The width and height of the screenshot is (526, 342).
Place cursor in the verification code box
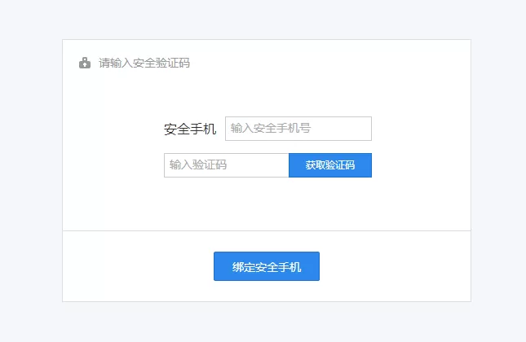pos(227,165)
